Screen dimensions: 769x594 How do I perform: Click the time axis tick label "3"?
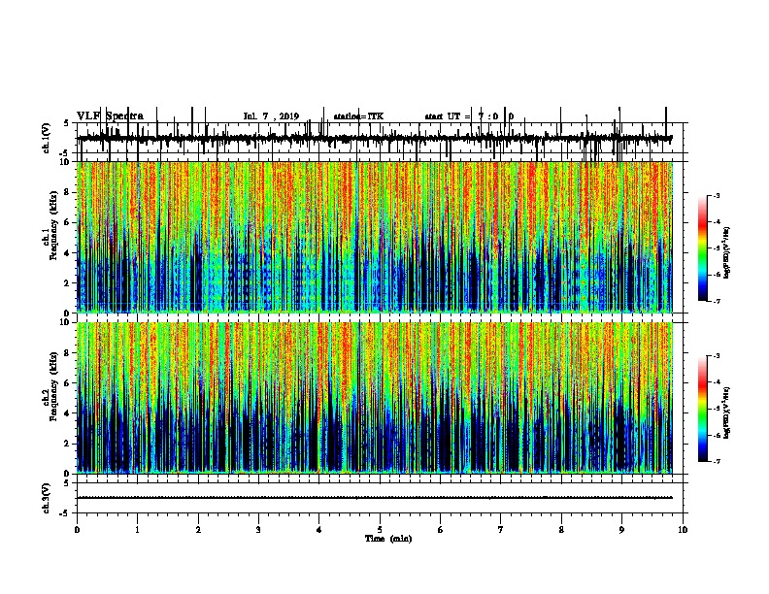point(258,530)
